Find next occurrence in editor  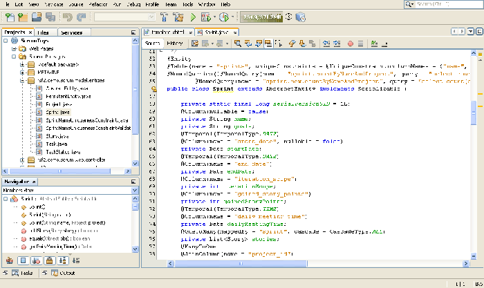click(x=259, y=44)
